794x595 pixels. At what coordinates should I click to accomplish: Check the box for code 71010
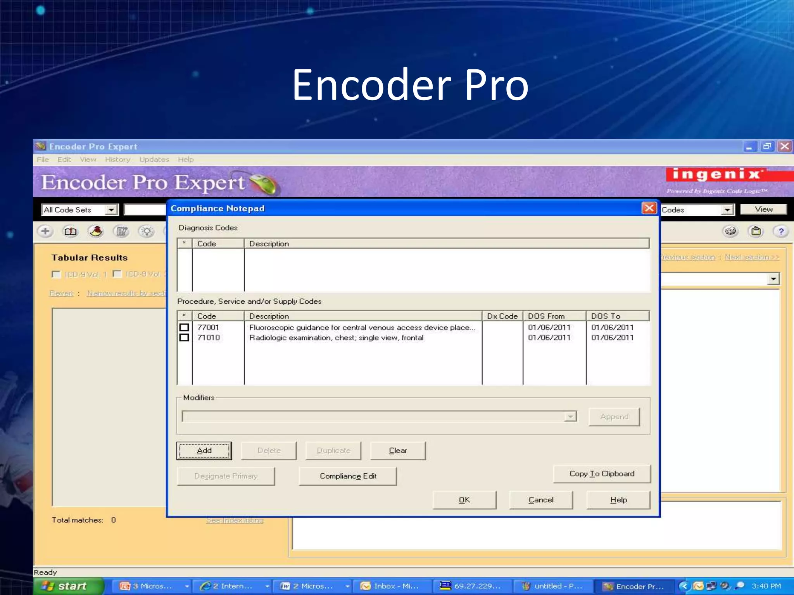pos(184,337)
